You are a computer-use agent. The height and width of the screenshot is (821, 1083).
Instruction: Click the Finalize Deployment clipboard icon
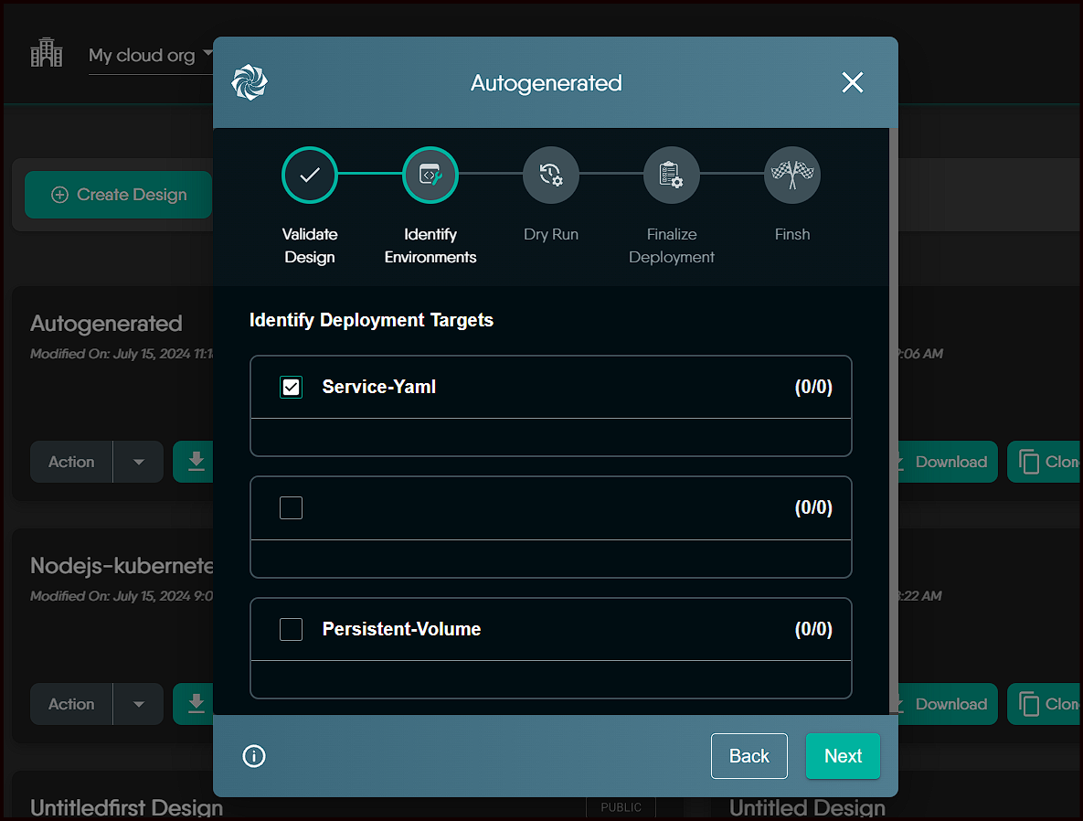(x=672, y=175)
